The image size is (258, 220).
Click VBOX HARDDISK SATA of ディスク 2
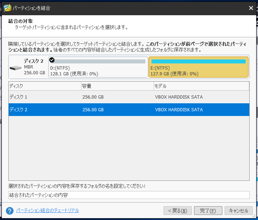point(179,110)
